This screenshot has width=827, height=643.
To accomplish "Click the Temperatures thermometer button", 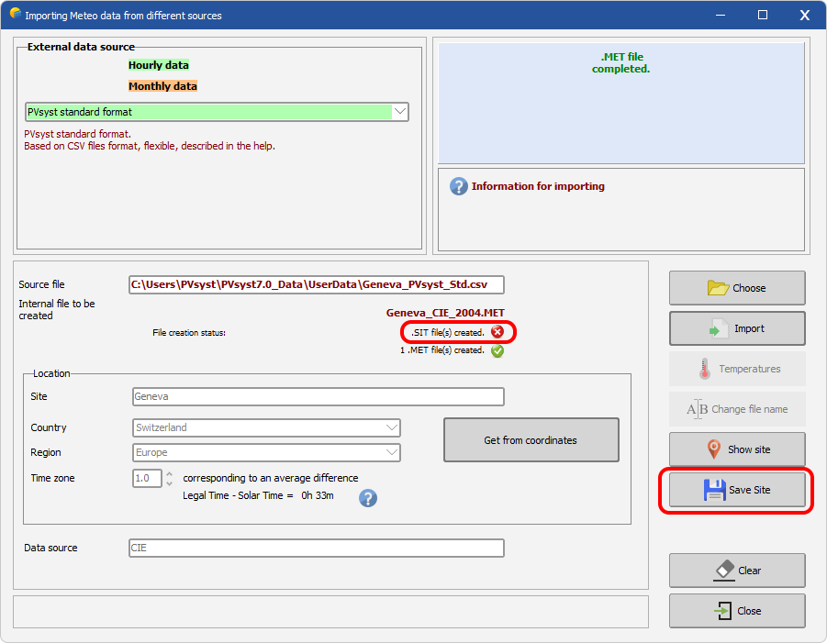I will [737, 369].
